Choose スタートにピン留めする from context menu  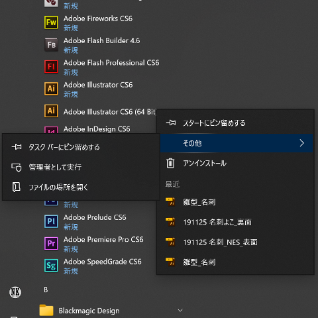click(x=235, y=123)
